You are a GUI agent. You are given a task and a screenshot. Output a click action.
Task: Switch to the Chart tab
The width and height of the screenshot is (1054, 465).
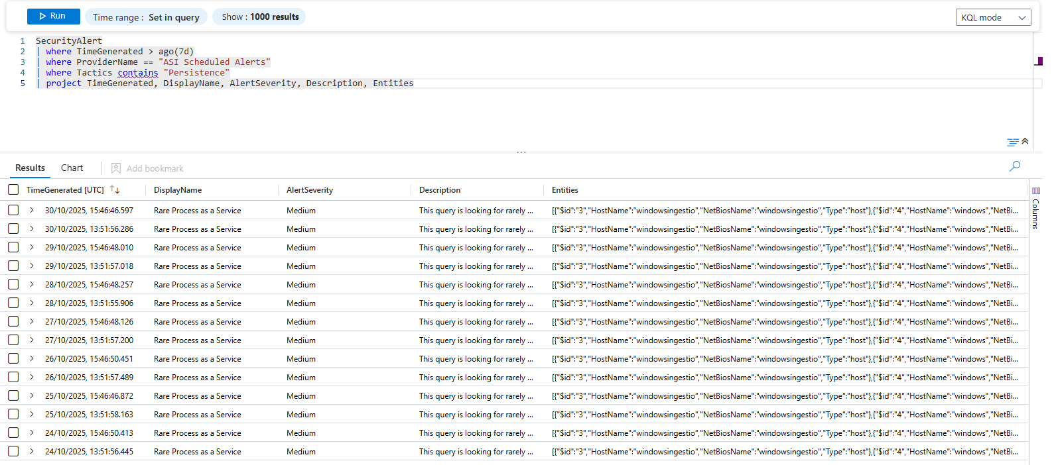click(72, 168)
